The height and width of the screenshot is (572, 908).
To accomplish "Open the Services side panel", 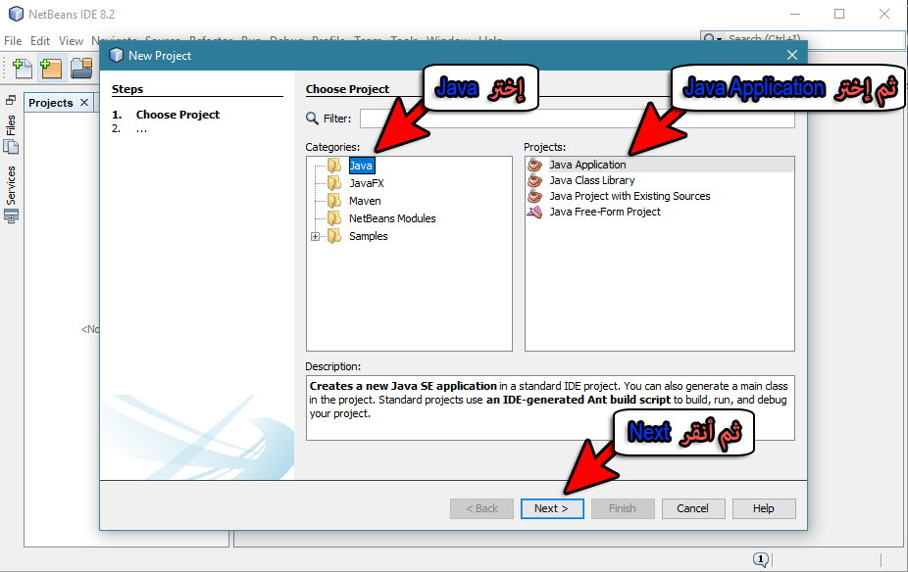I will [x=11, y=194].
